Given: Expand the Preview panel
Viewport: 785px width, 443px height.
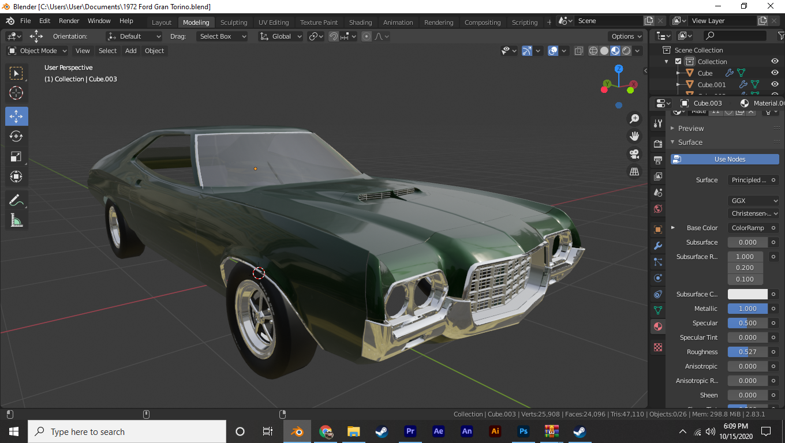Looking at the screenshot, I should 691,128.
